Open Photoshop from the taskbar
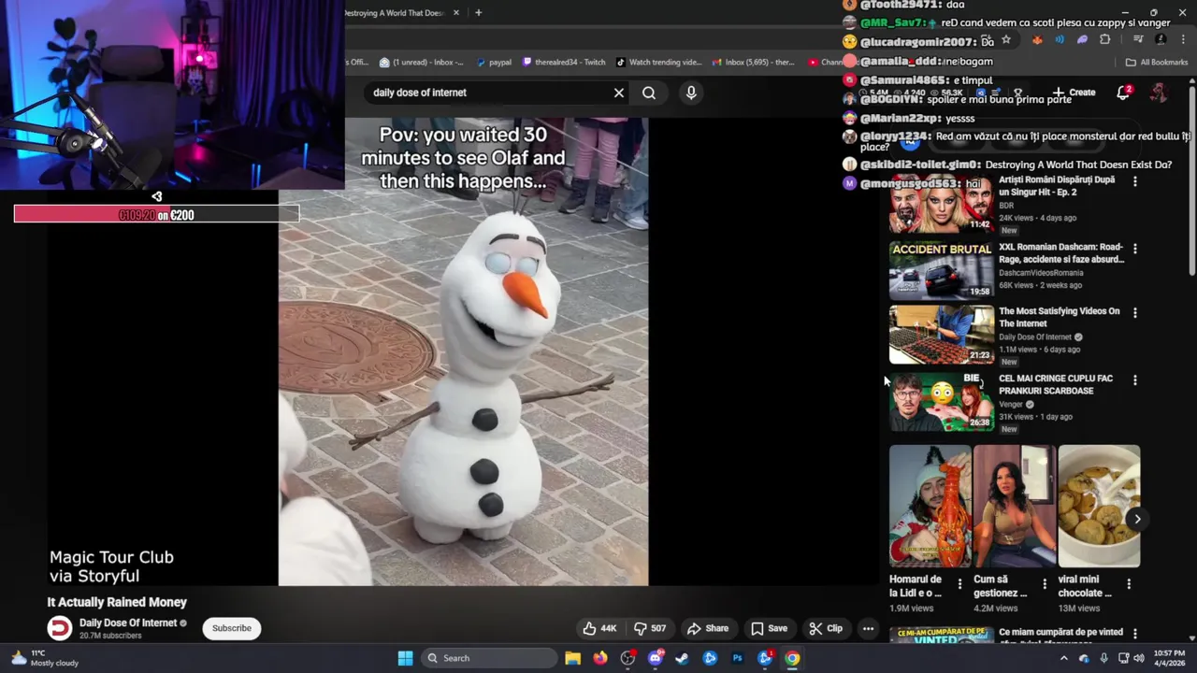 tap(738, 658)
